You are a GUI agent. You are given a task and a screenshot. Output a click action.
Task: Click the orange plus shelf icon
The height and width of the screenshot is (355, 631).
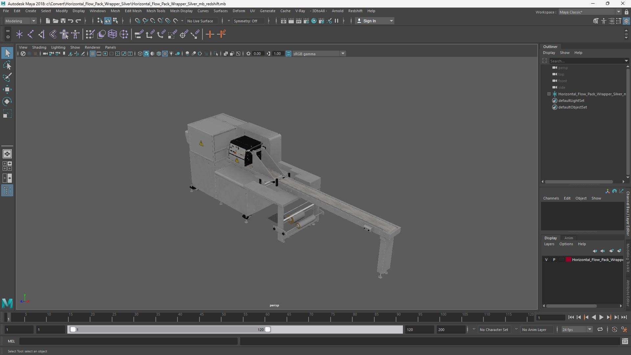click(x=210, y=34)
